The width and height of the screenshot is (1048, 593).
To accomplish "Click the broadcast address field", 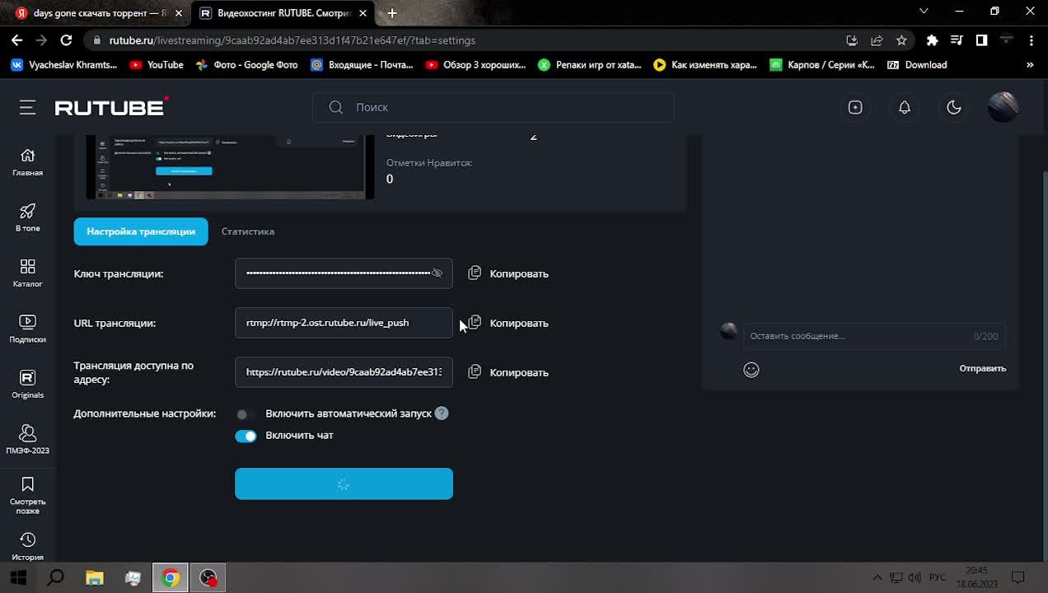I will (344, 372).
